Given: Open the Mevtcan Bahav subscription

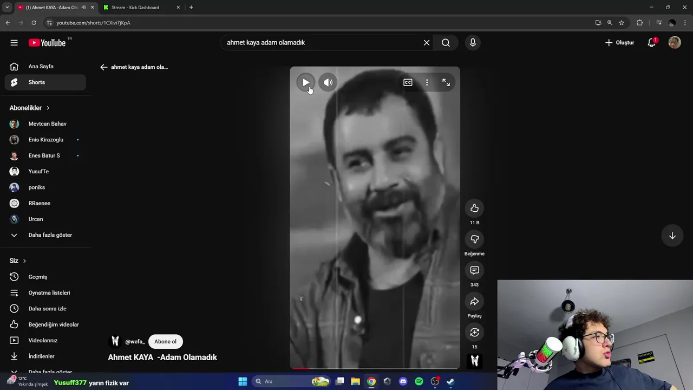Looking at the screenshot, I should (x=45, y=124).
